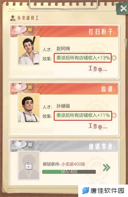This screenshot has height=197, width=128.
Task: Click the 小卖部400级 unlock condition text
Action: [73, 164]
